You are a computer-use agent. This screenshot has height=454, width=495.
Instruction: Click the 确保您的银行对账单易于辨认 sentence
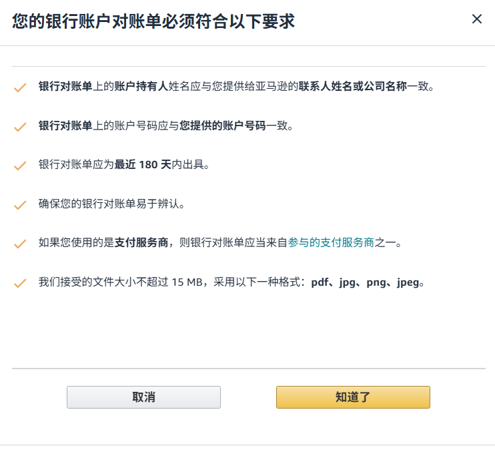(111, 204)
